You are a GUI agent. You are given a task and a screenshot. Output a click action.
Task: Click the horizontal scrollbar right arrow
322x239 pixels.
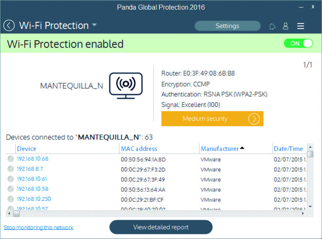pyautogui.click(x=303, y=214)
